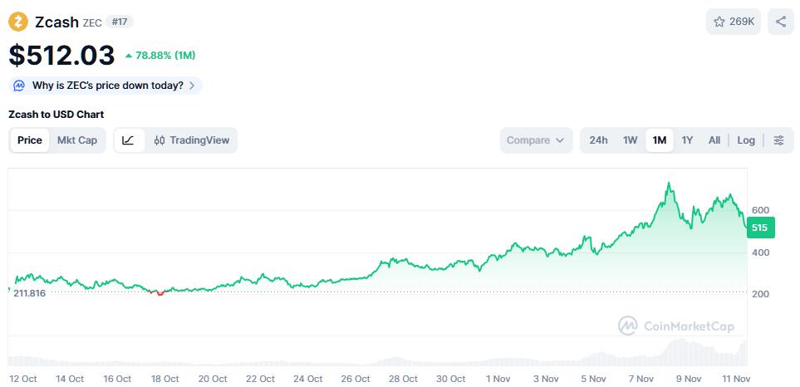Click the AI chat icon beside ZEC question
The image size is (800, 387).
click(19, 86)
